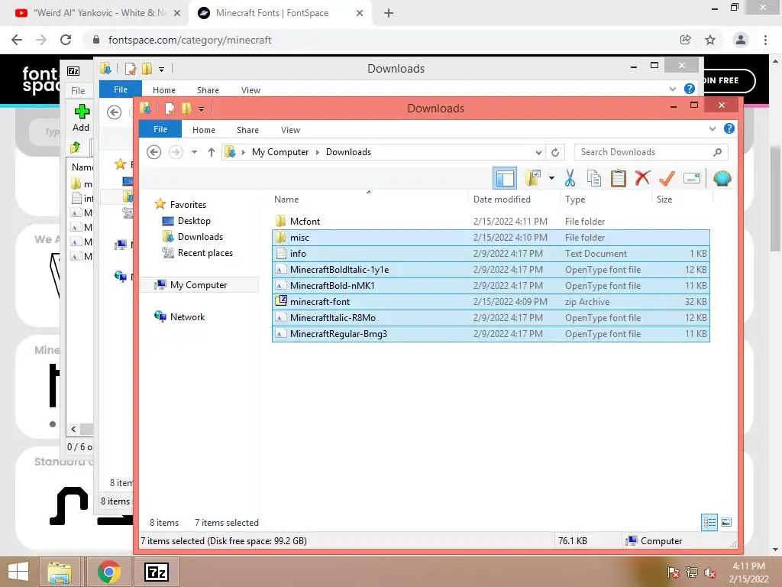Select the misc folder
Image resolution: width=782 pixels, height=587 pixels.
click(491, 237)
